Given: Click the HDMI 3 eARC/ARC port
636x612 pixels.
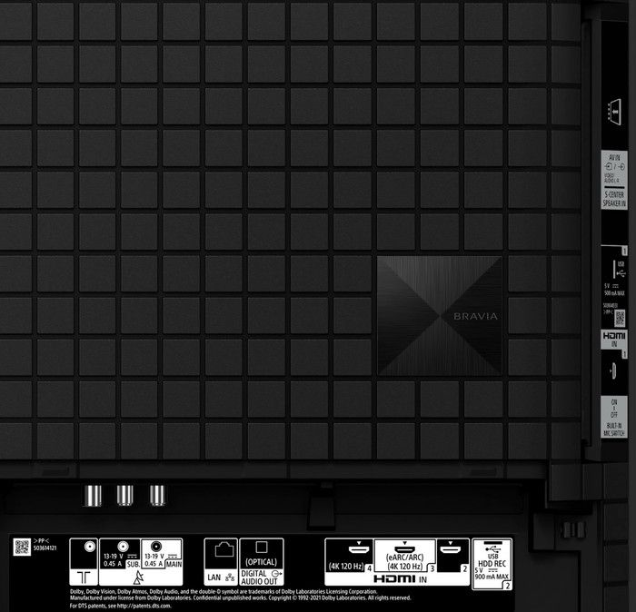Looking at the screenshot, I should tap(404, 548).
